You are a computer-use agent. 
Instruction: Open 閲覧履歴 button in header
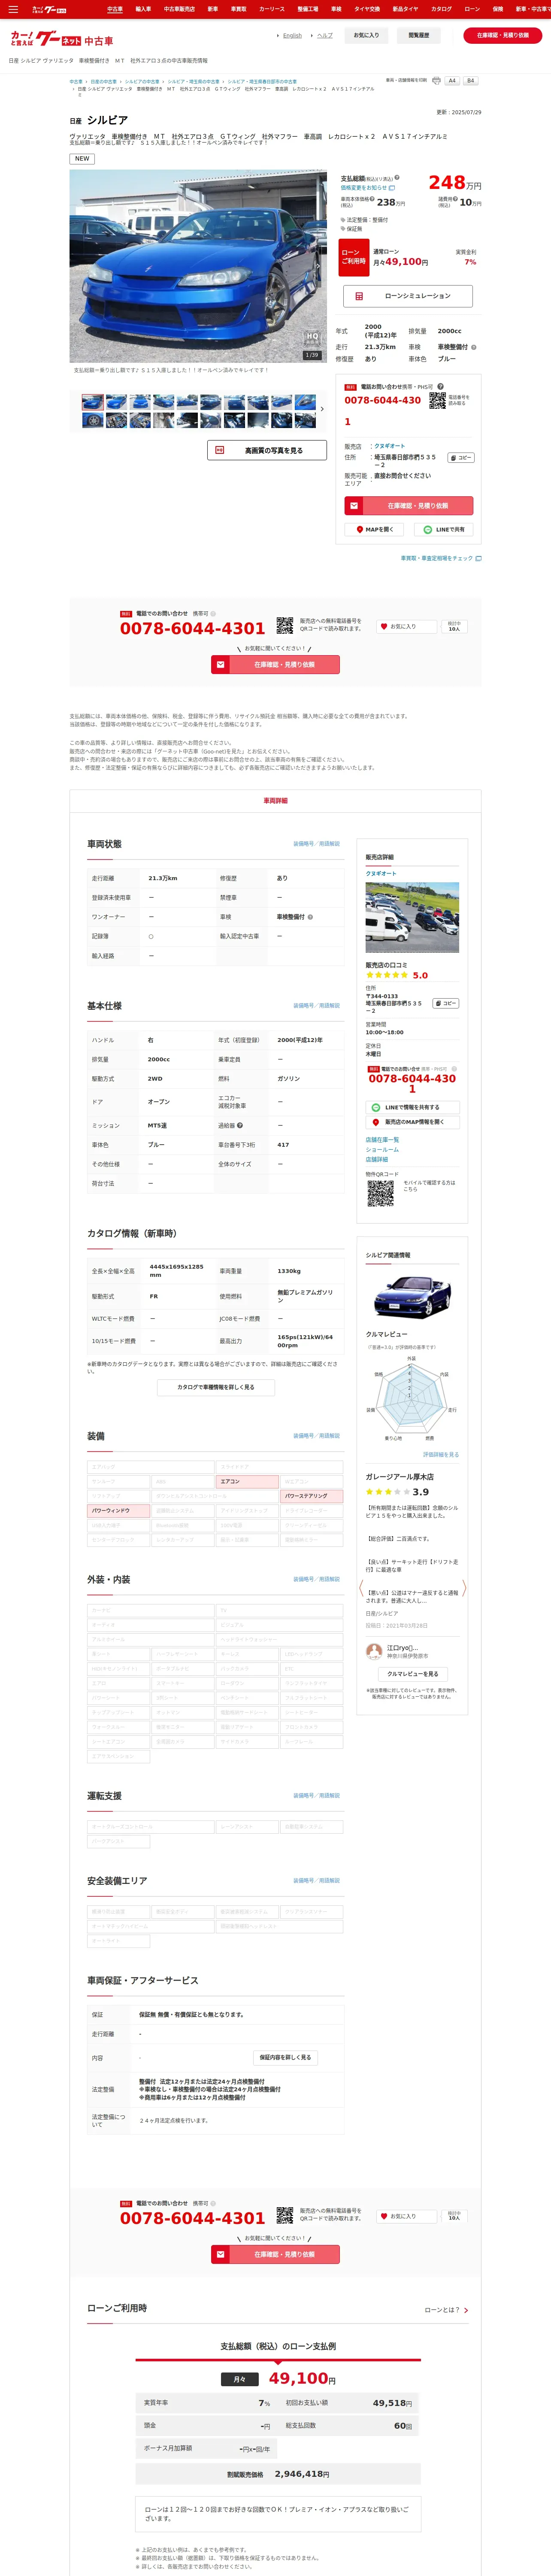click(419, 35)
